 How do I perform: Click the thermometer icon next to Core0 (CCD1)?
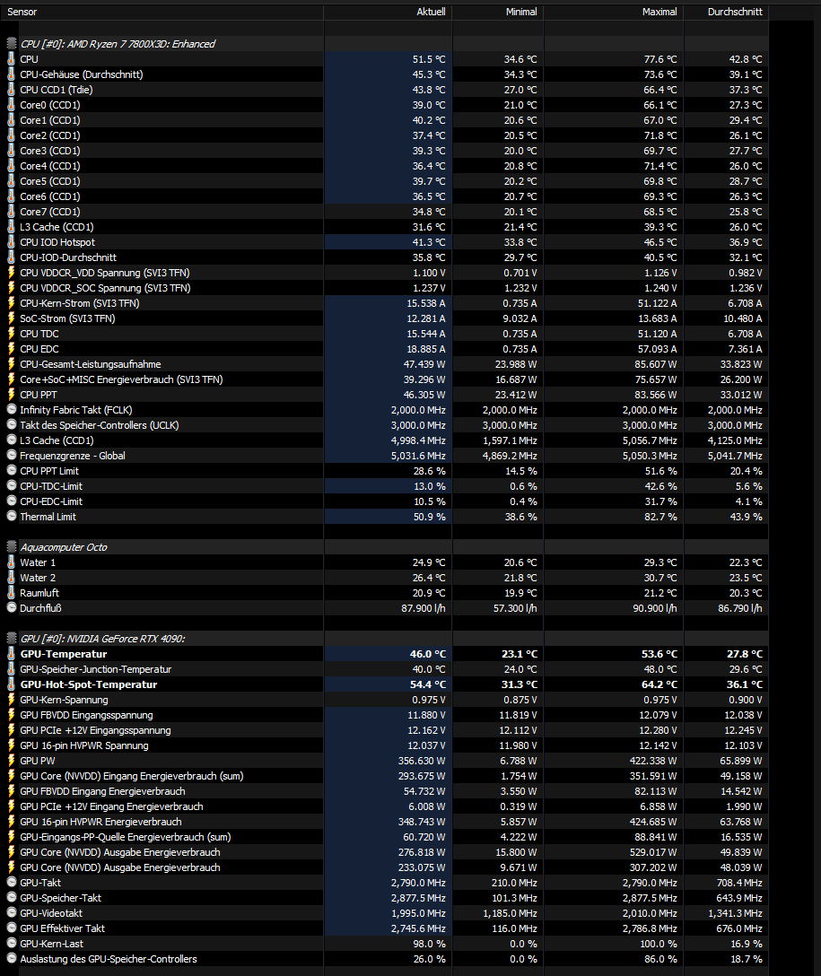tap(11, 105)
